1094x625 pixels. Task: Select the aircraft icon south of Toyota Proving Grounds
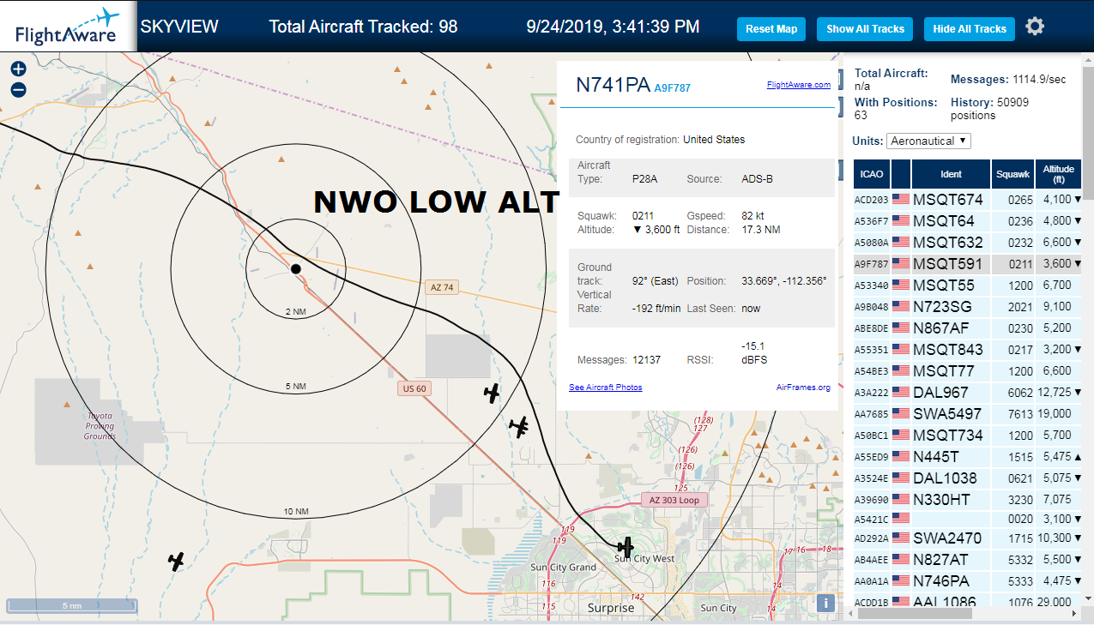176,562
